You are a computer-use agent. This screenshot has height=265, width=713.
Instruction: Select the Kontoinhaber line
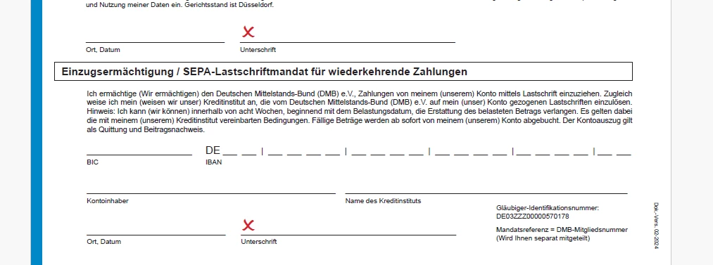211,193
